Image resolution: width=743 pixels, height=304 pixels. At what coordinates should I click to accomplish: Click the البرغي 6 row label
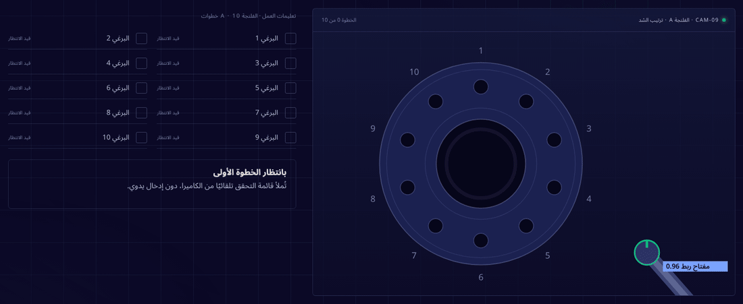118,88
